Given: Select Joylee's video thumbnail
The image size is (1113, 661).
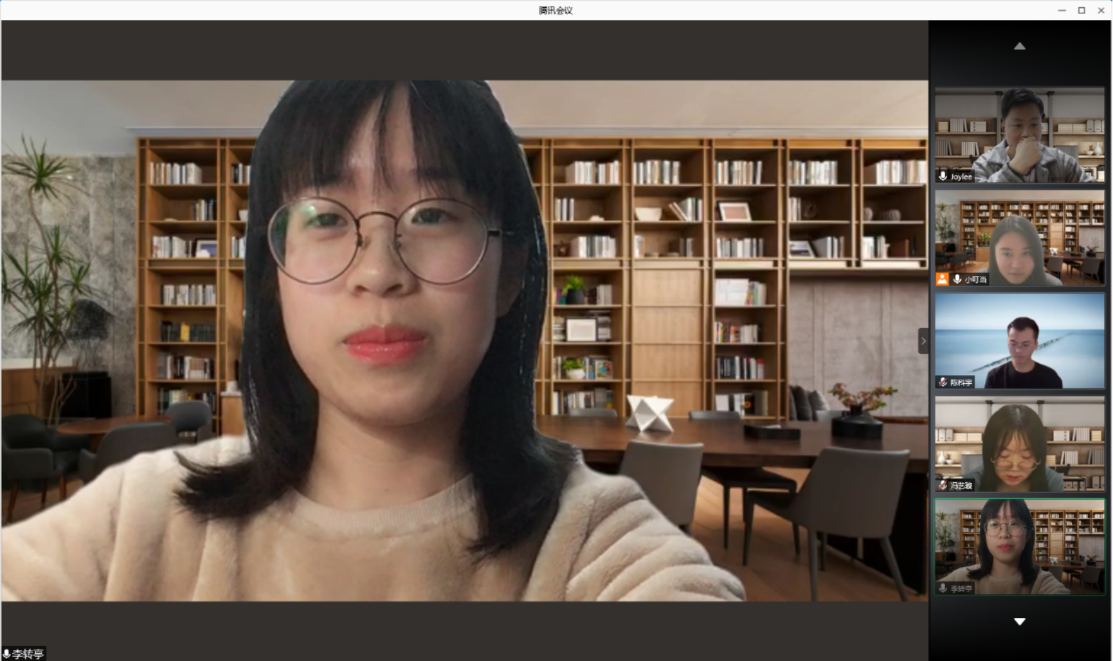Looking at the screenshot, I should point(1019,135).
